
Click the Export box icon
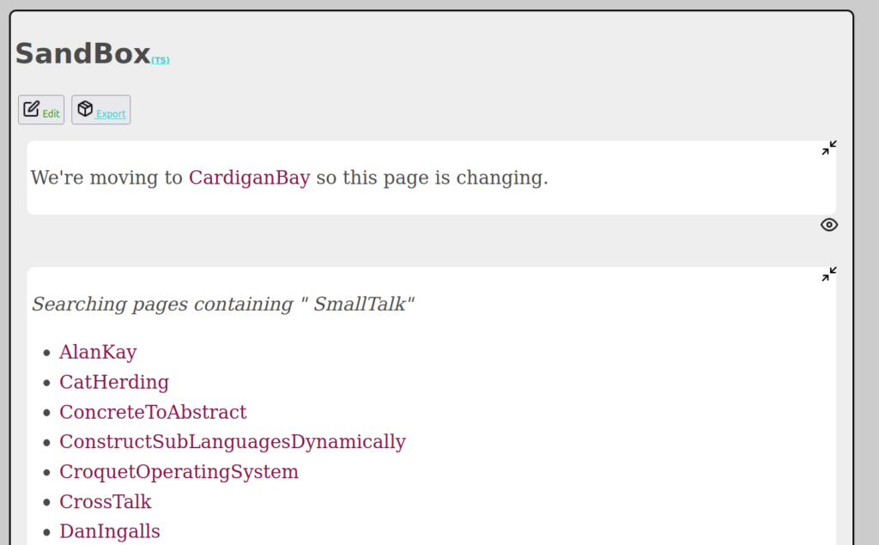85,108
